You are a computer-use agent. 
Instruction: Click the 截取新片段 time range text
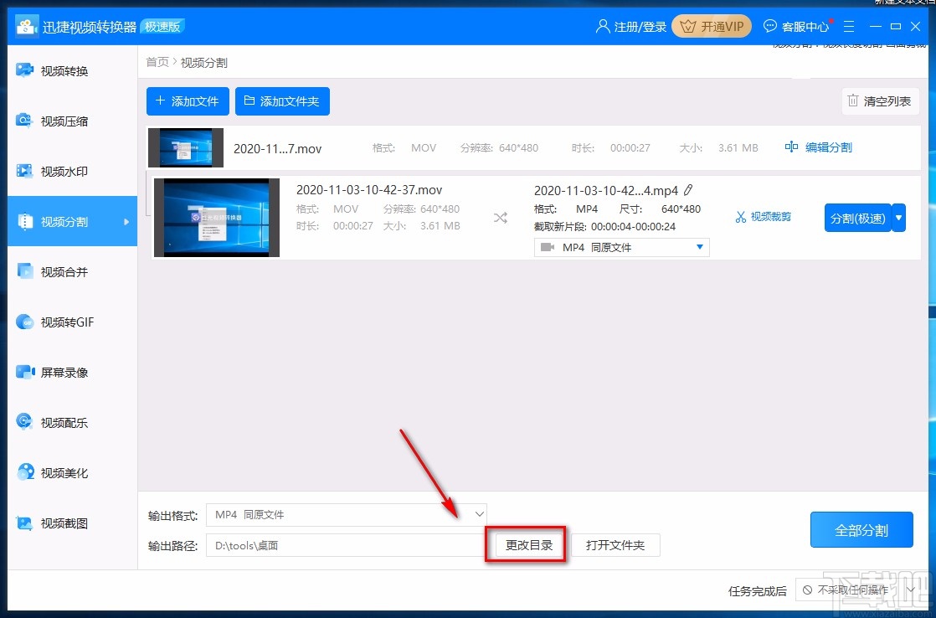coord(604,226)
